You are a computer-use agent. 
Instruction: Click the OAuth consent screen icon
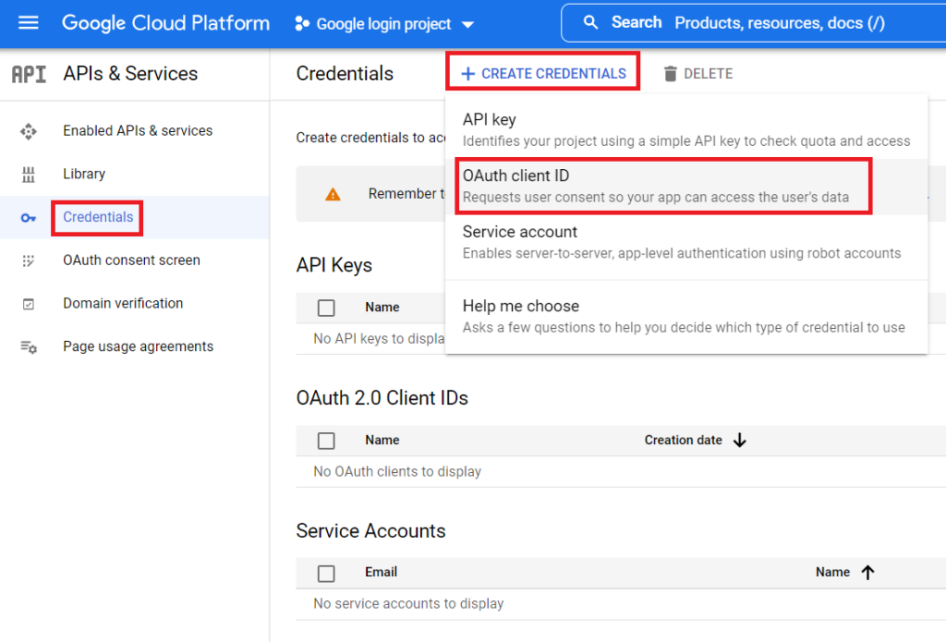coord(29,260)
